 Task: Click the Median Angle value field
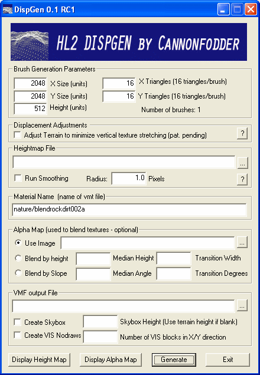[x=93, y=274]
